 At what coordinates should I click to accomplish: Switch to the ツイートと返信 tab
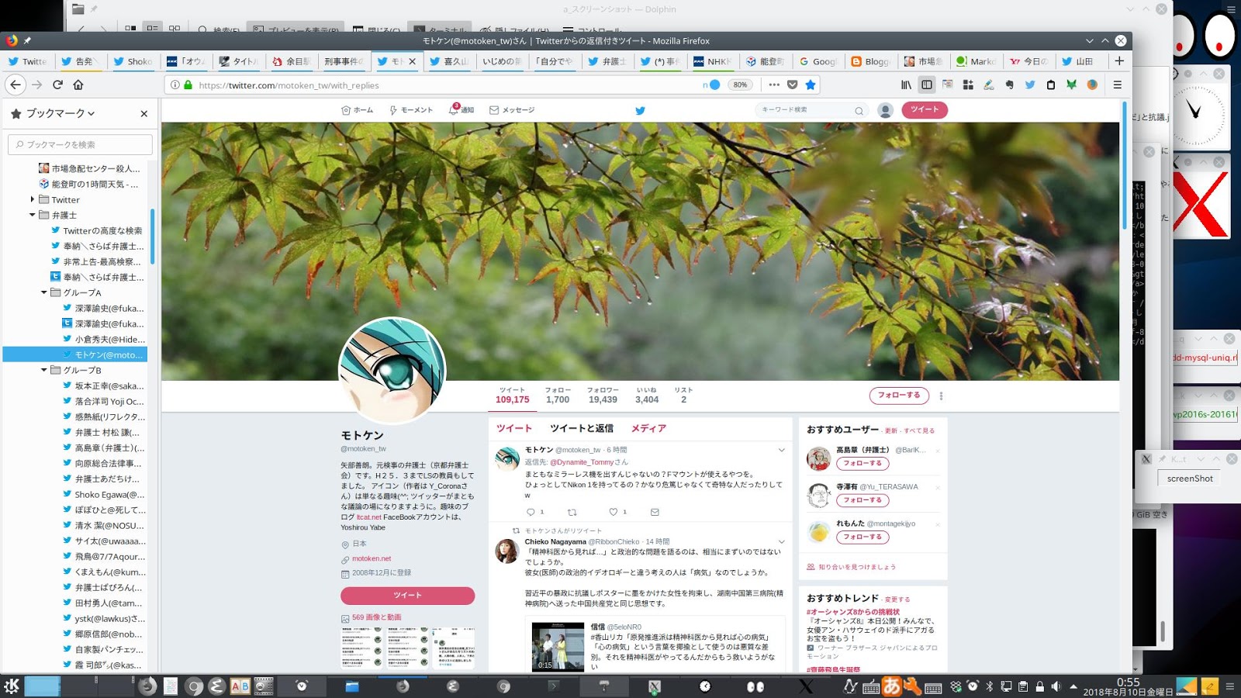(x=582, y=428)
